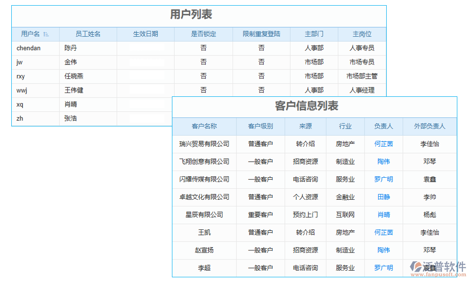
Task: Toggle lock status 否 for user chendan
Action: [203, 48]
